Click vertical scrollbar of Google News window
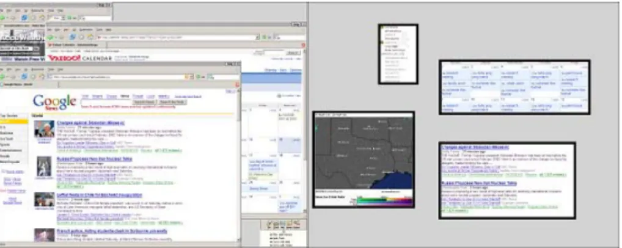 (x=238, y=165)
